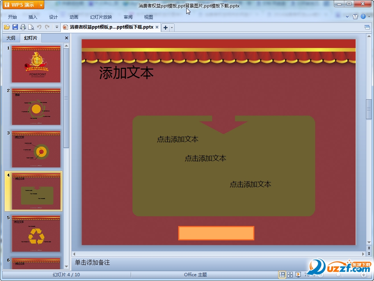374x281 pixels.
Task: Open the WPS 演示 application menu
Action: [20, 5]
